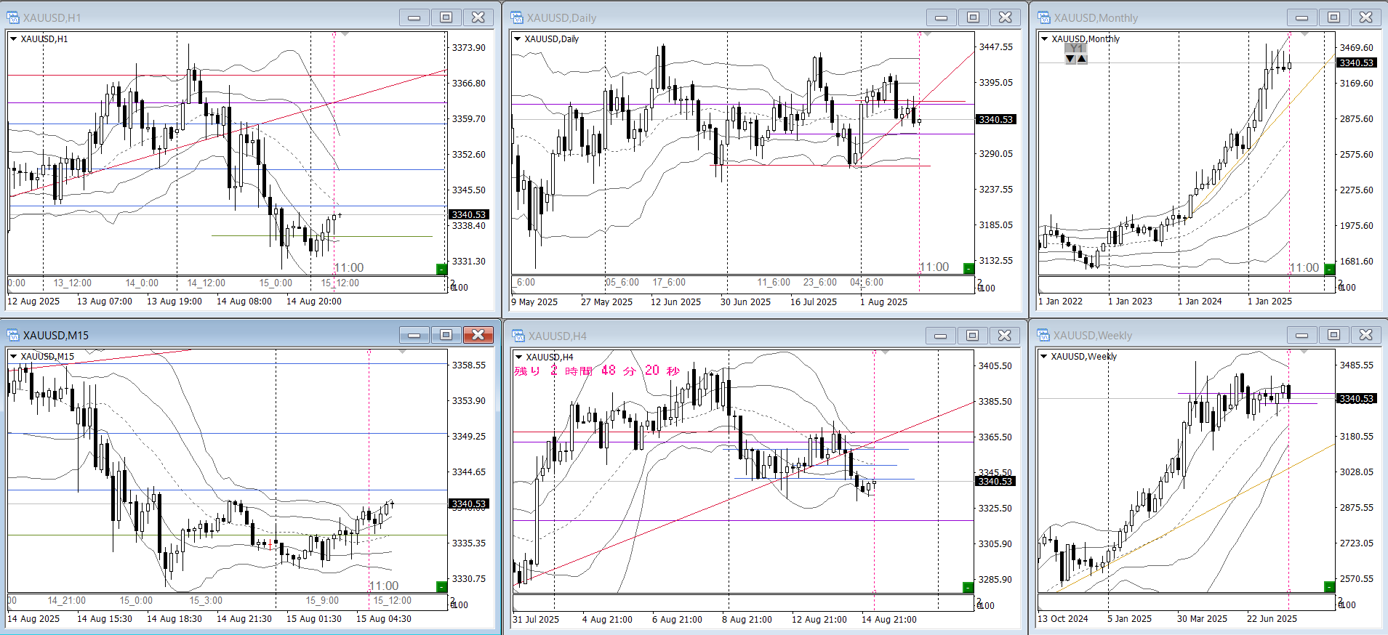Click the XAUUSD,H1 window chart icon
Viewport: 1388px width, 635px height.
coord(13,17)
